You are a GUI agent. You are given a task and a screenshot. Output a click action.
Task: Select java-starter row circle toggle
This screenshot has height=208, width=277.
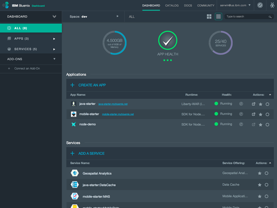[x=267, y=104]
